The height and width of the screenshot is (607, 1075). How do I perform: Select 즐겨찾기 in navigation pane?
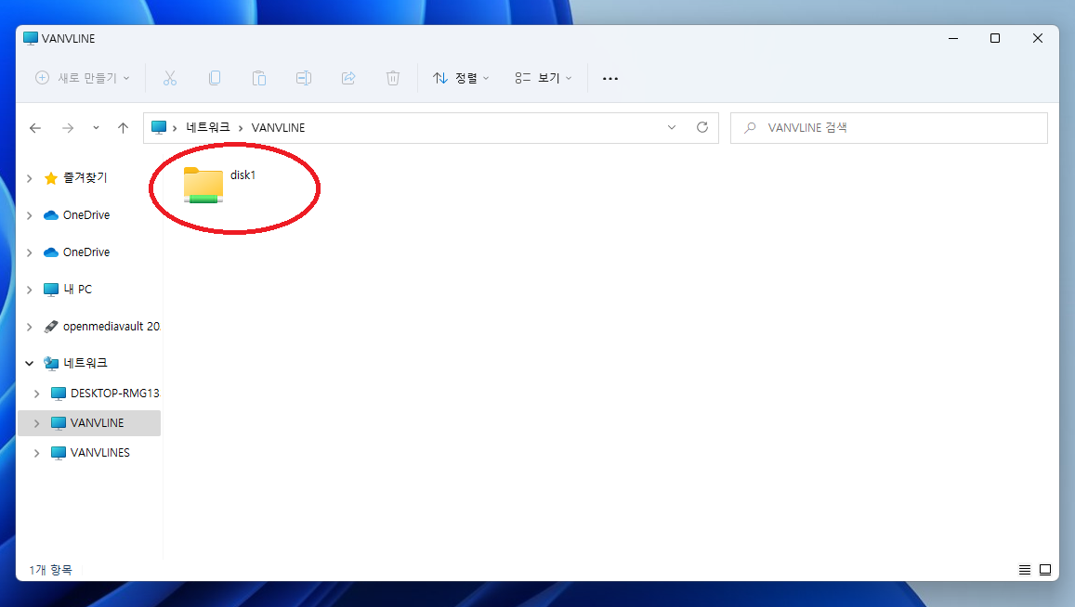coord(85,178)
